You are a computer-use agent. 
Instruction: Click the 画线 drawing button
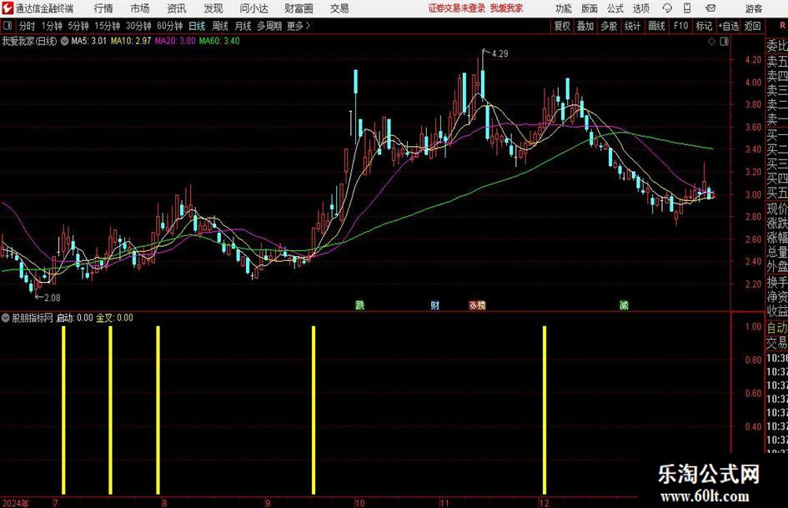(x=656, y=26)
